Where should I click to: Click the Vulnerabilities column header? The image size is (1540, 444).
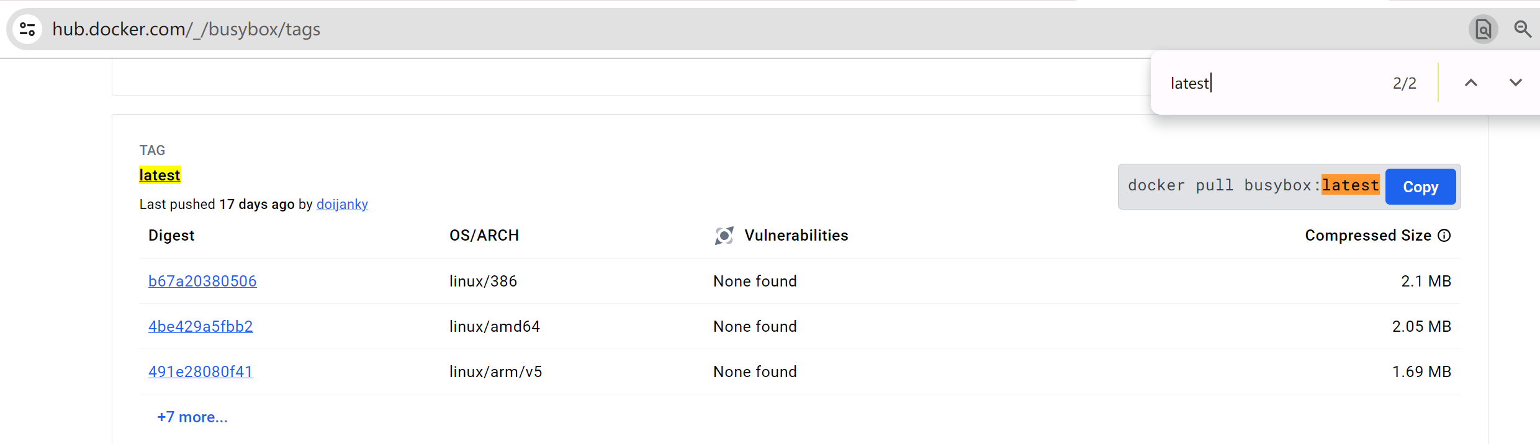click(x=796, y=236)
